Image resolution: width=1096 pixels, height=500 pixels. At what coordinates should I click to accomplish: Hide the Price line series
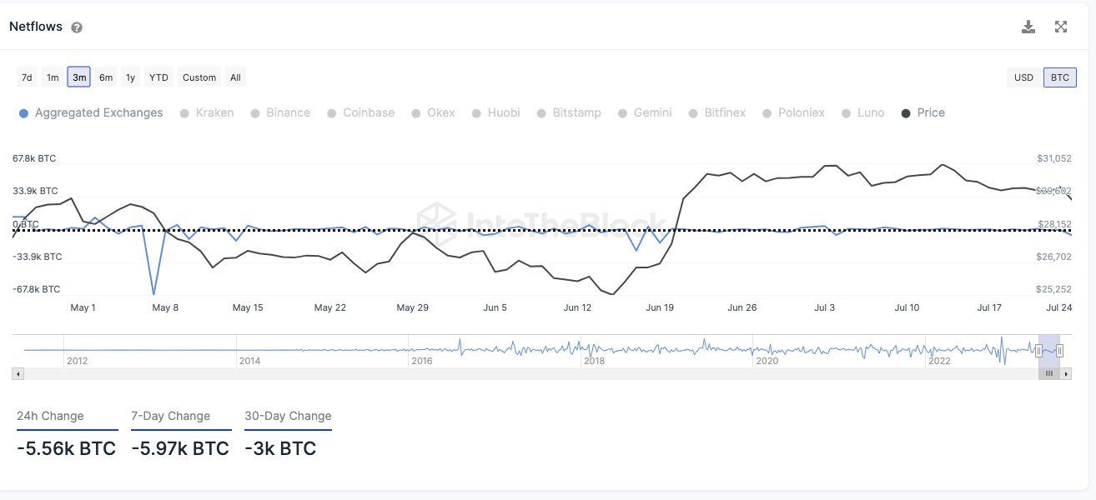(924, 112)
